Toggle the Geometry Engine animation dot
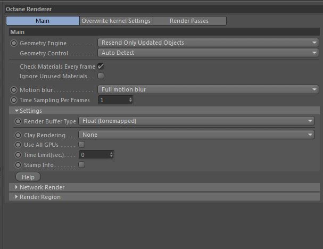 click(x=14, y=43)
